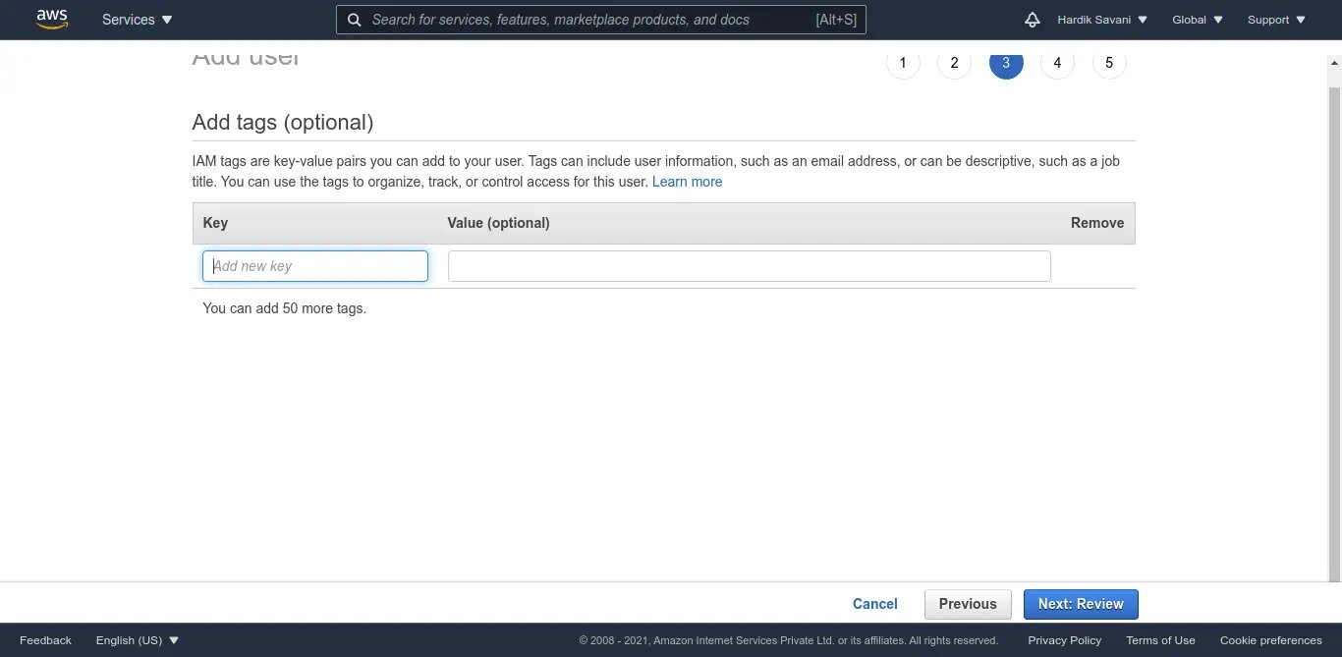Change language via English (US) selector
Viewport: 1342px width, 657px height.
pyautogui.click(x=138, y=640)
